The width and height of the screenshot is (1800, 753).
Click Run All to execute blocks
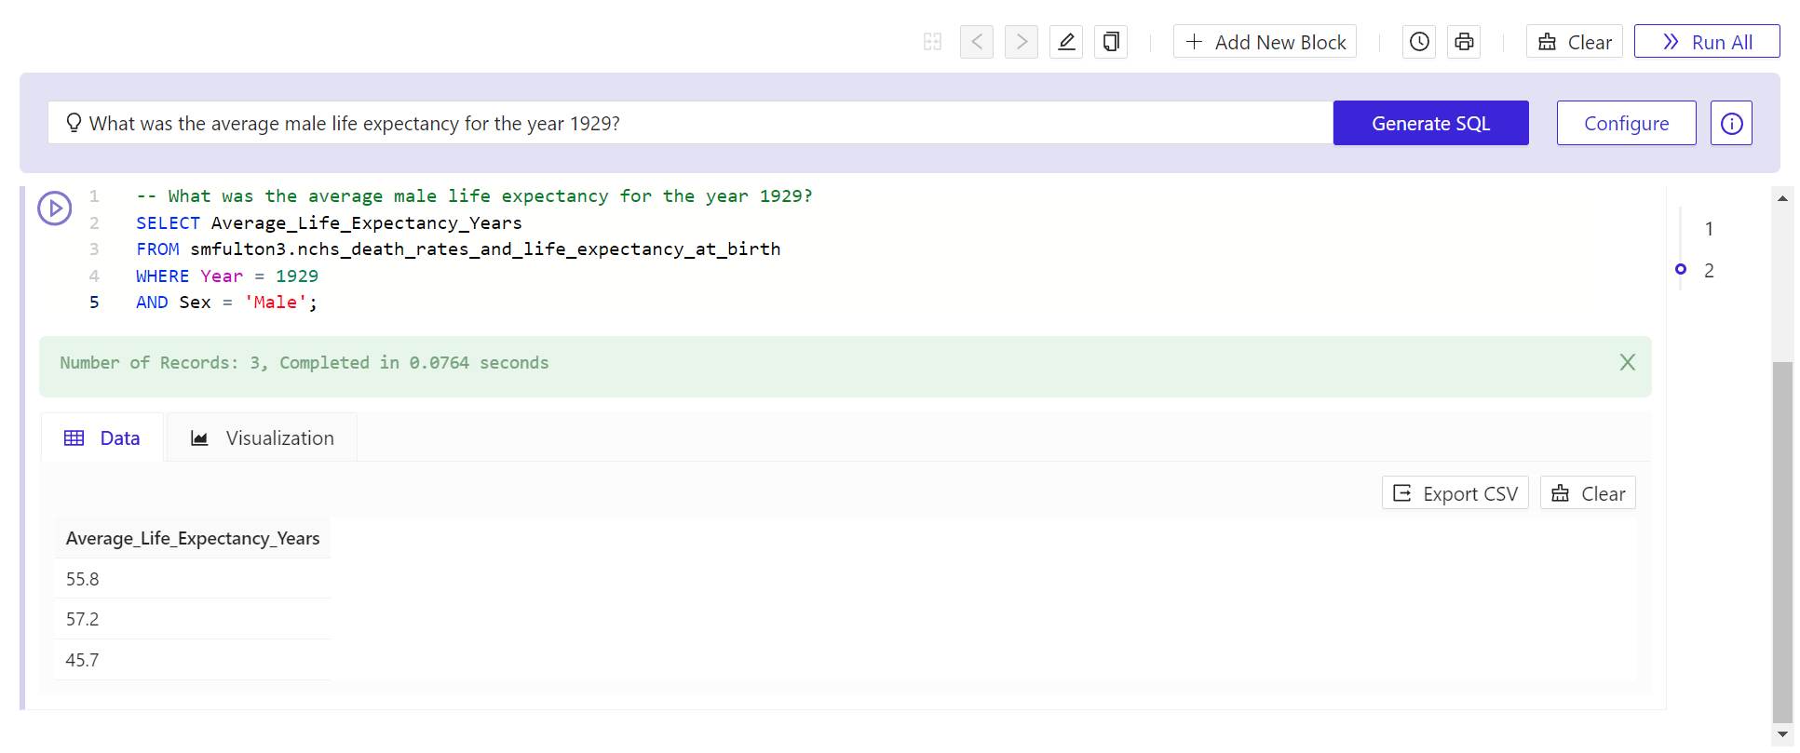click(x=1706, y=42)
